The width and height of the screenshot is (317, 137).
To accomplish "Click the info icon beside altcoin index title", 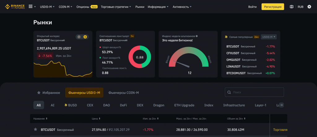I will [197, 36].
